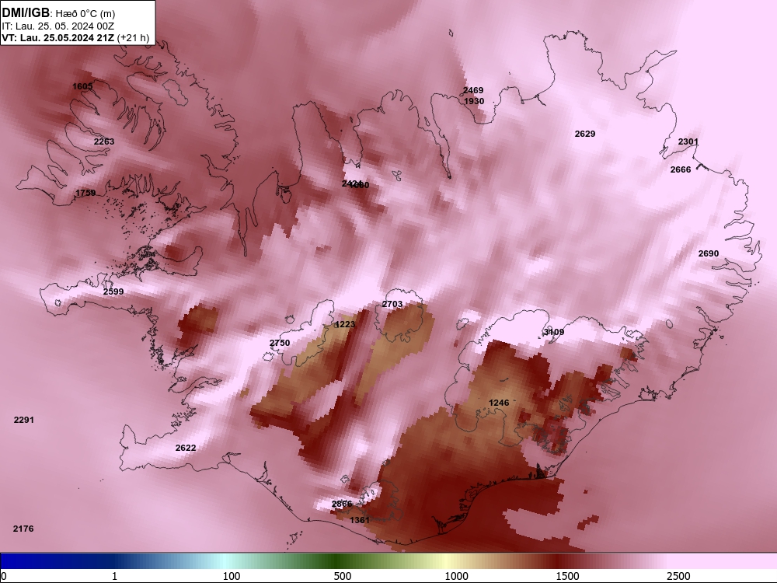The height and width of the screenshot is (583, 777).
Task: Click the 2500 tick on the color scale
Action: tap(678, 576)
